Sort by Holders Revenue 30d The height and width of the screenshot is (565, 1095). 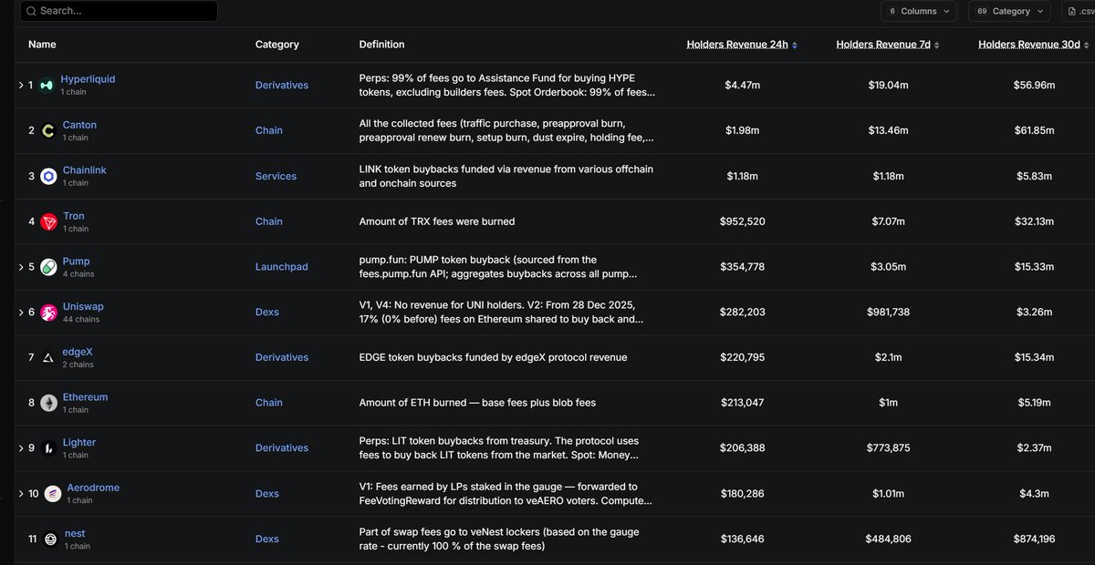click(1035, 45)
